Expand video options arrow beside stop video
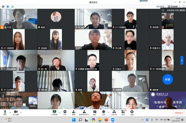186x123 pixels. 20,112
